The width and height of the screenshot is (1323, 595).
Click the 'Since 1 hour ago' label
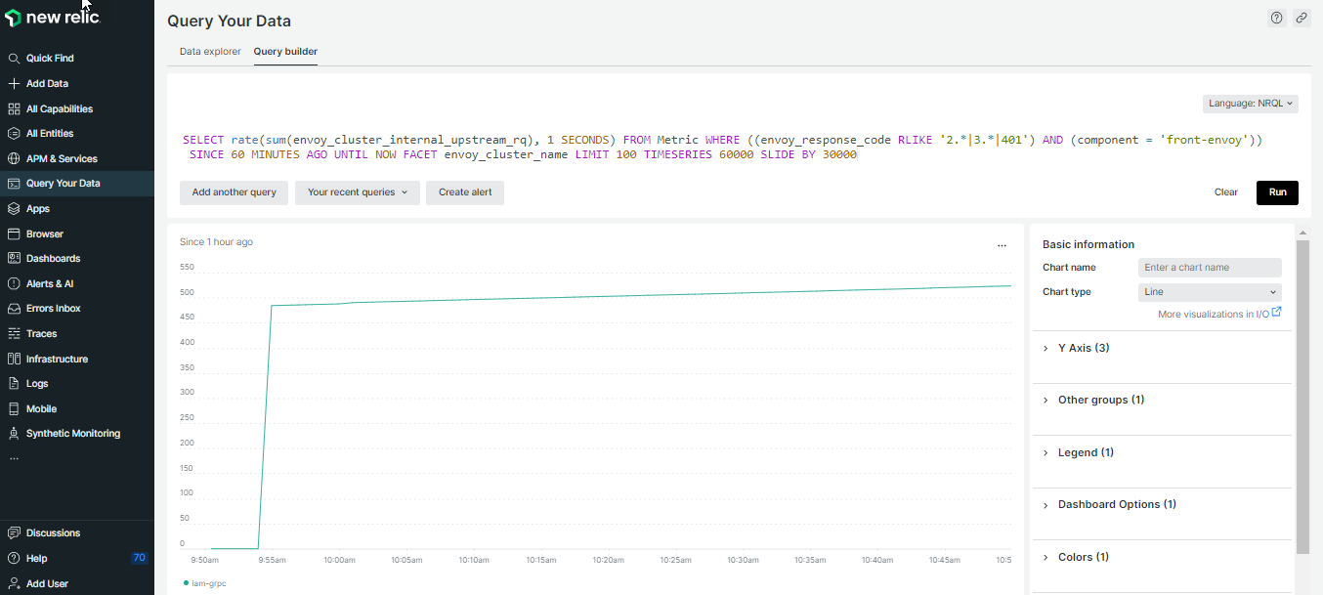216,242
